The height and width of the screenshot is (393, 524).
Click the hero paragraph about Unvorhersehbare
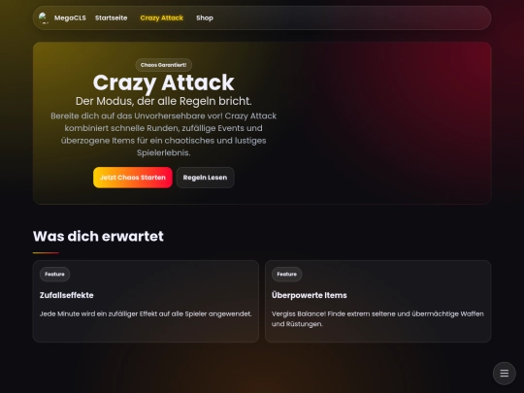click(163, 134)
